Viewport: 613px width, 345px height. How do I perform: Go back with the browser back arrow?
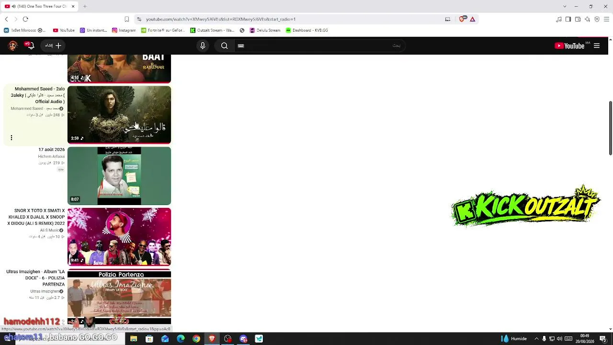[x=6, y=19]
